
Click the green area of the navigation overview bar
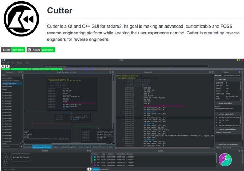33,69
